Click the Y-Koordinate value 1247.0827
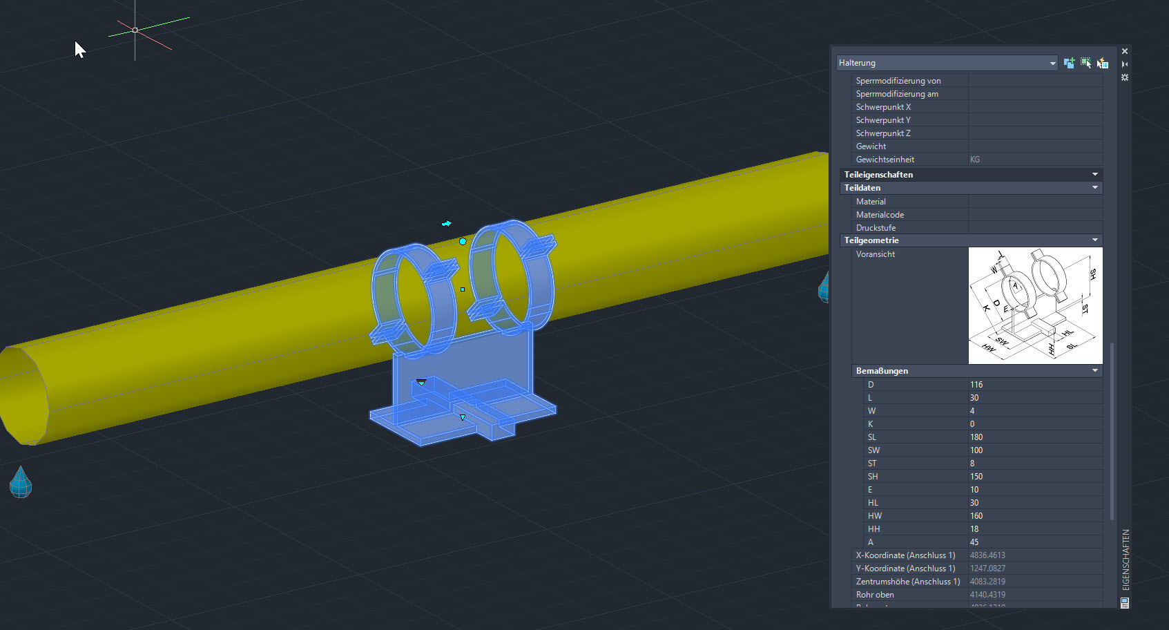The image size is (1169, 630). click(x=987, y=569)
